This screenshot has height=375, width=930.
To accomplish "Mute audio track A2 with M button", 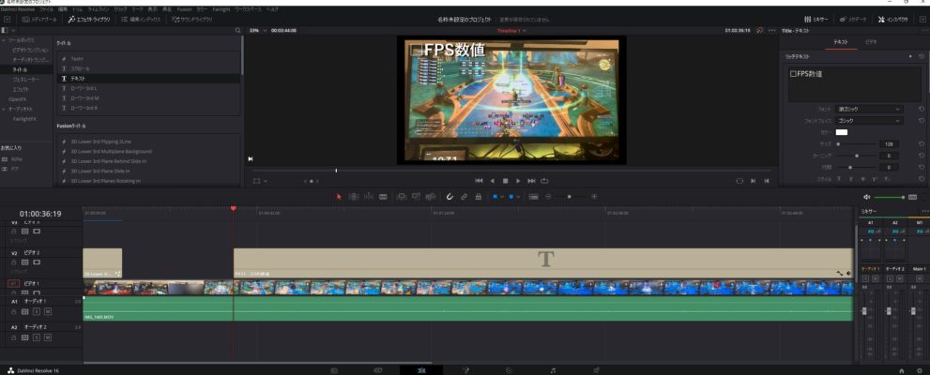I will [x=48, y=337].
